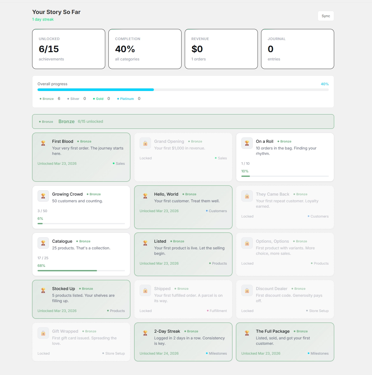The image size is (372, 375).
Task: Click the Unlocked 6/15 stat card
Action: point(68,49)
